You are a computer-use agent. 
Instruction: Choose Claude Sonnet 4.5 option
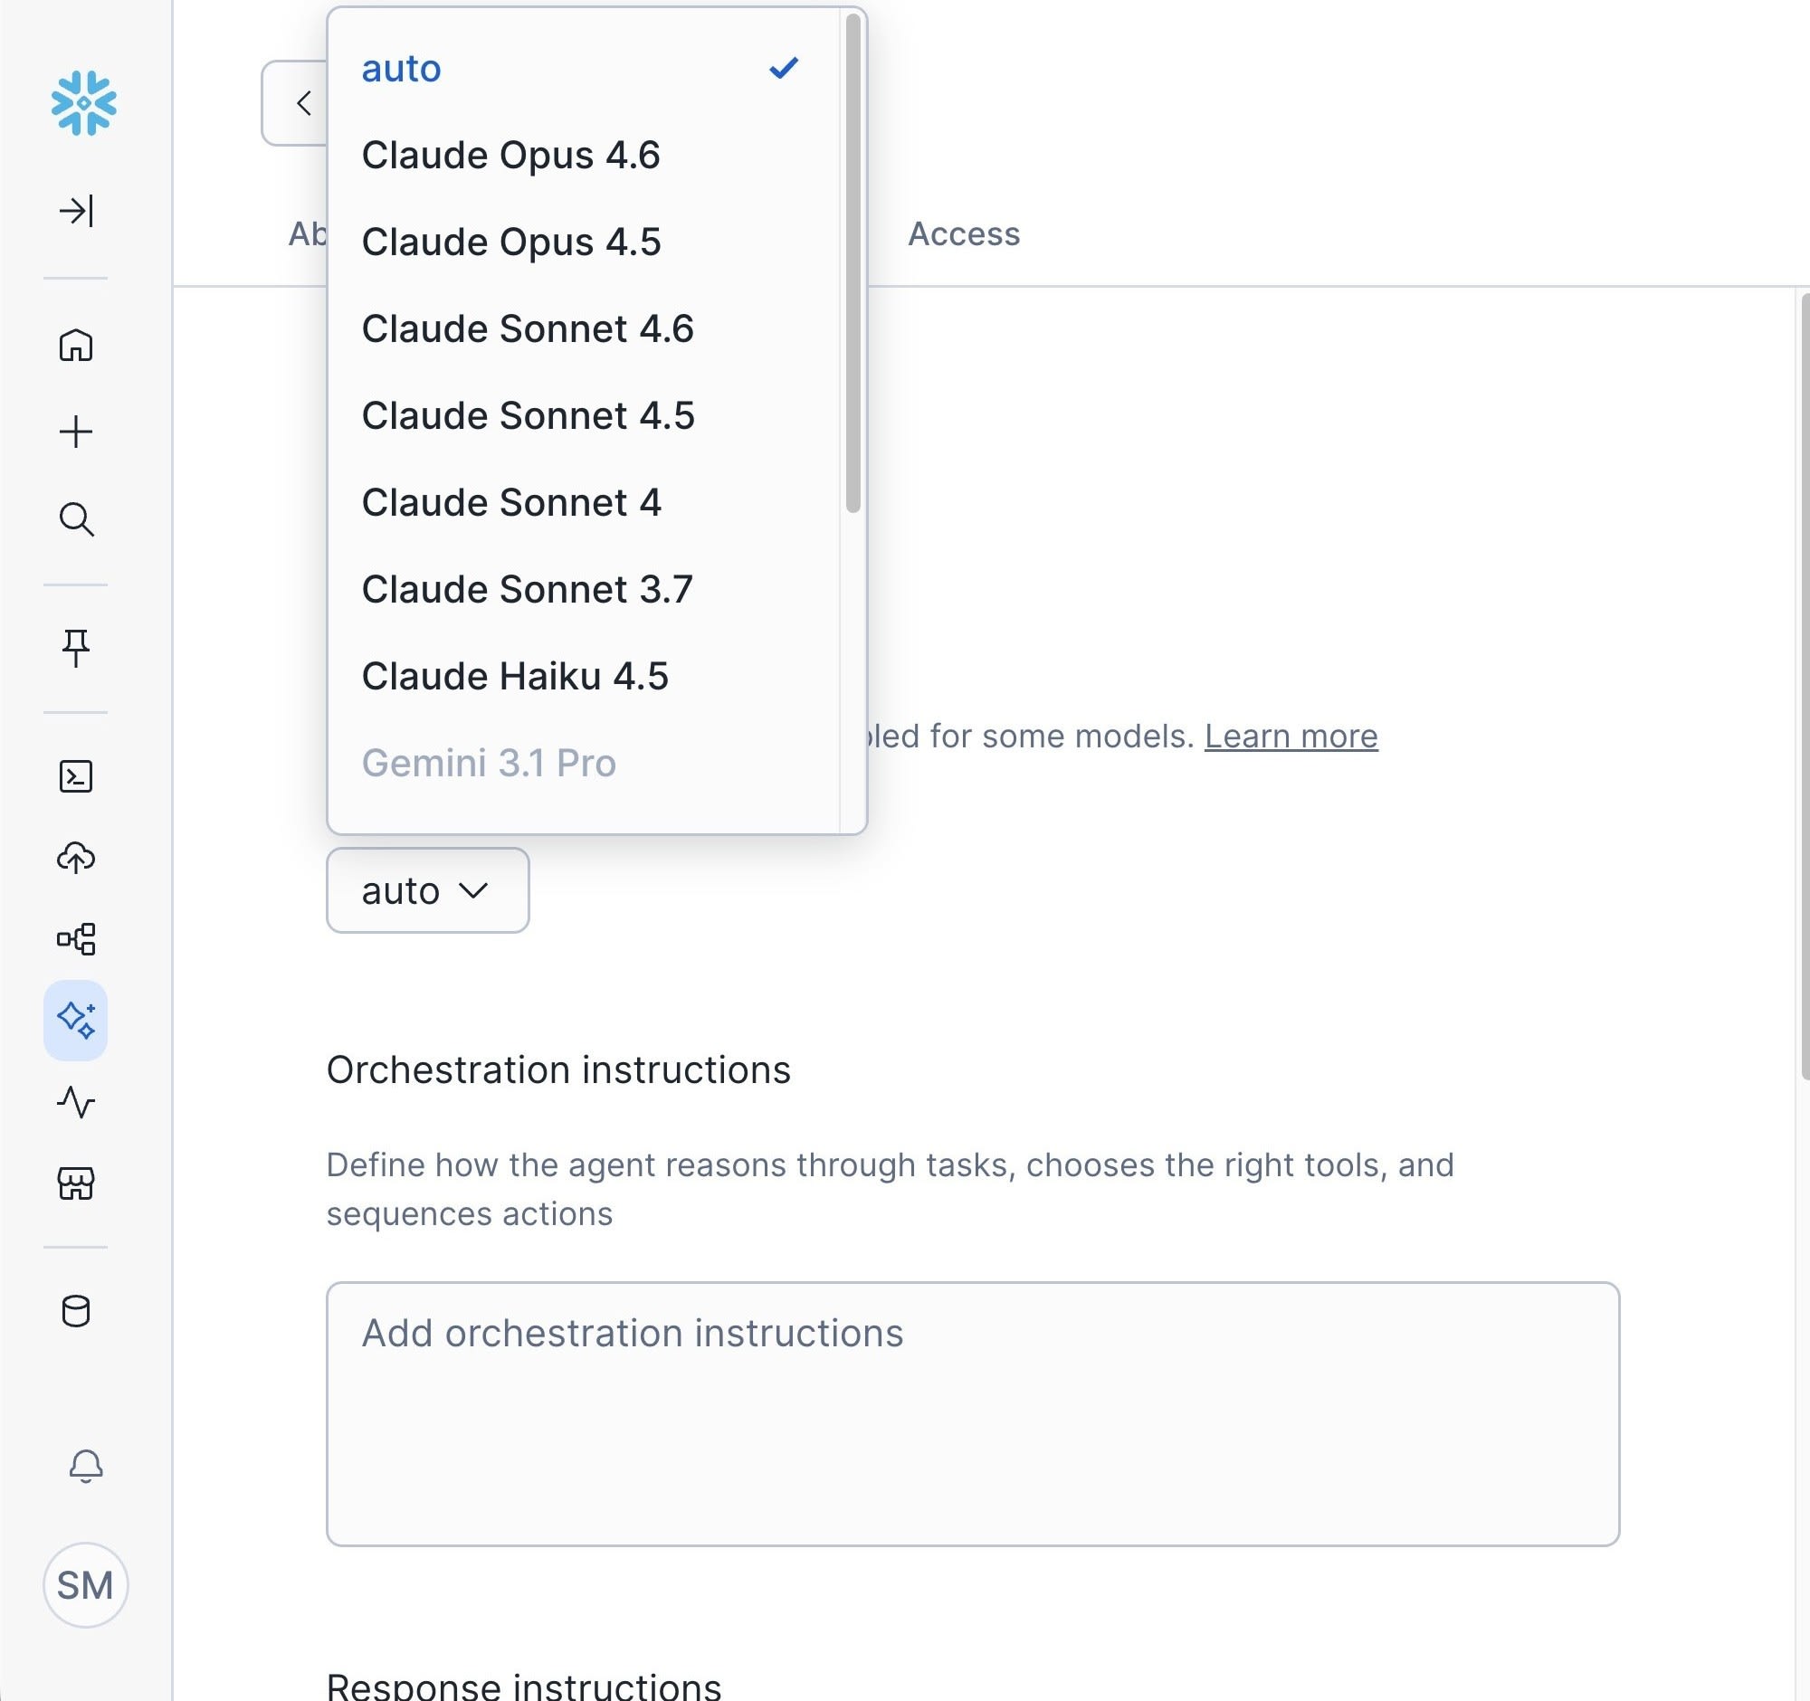point(529,416)
